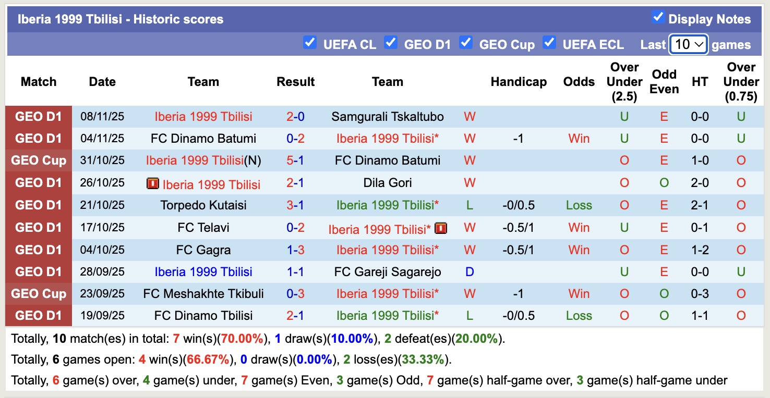Click the Win odds label on 04/11 row
The width and height of the screenshot is (770, 398).
point(579,139)
